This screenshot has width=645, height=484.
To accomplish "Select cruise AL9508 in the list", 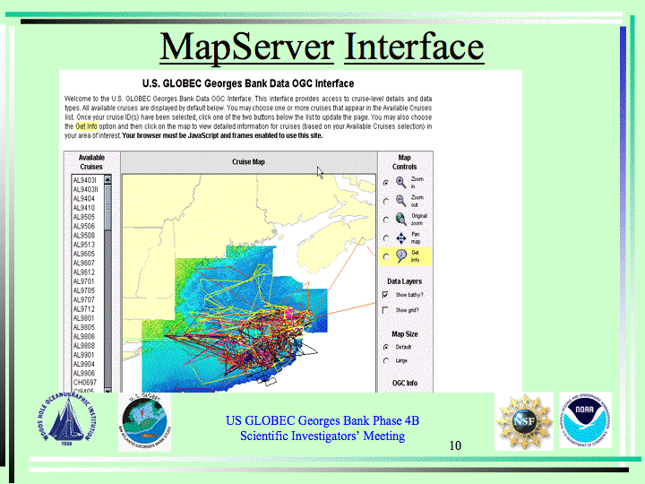I will tap(84, 236).
